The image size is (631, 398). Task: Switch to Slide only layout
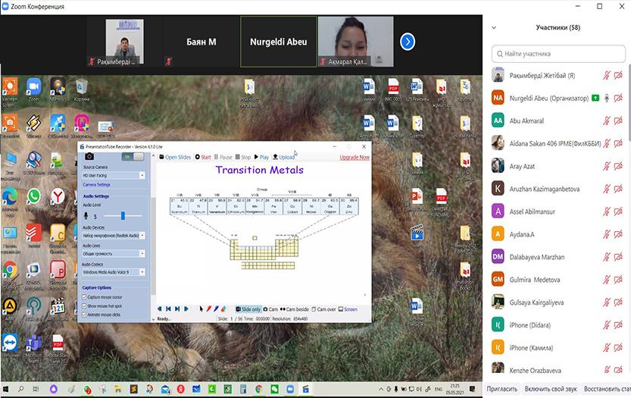tap(248, 309)
